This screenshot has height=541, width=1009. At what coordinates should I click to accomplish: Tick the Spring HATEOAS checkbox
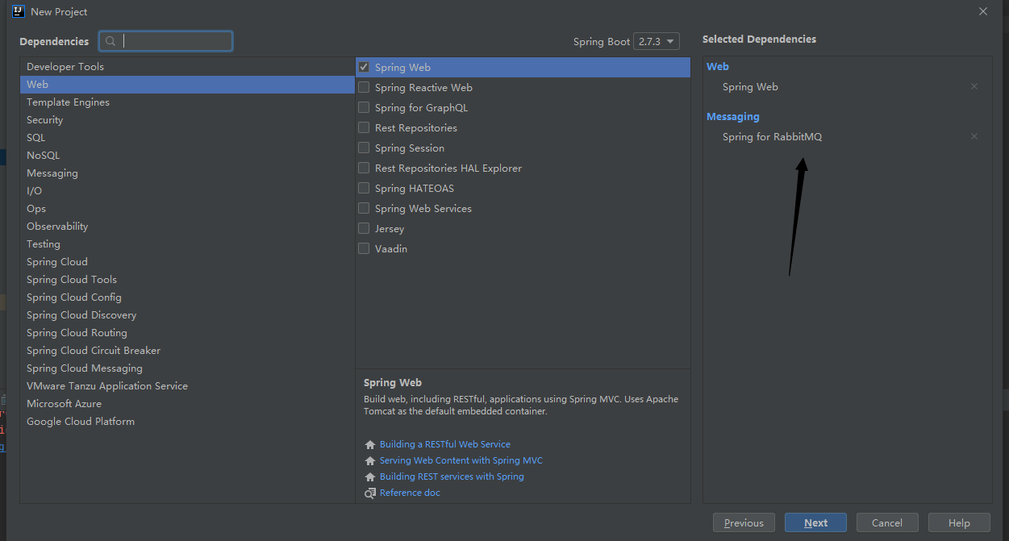364,188
